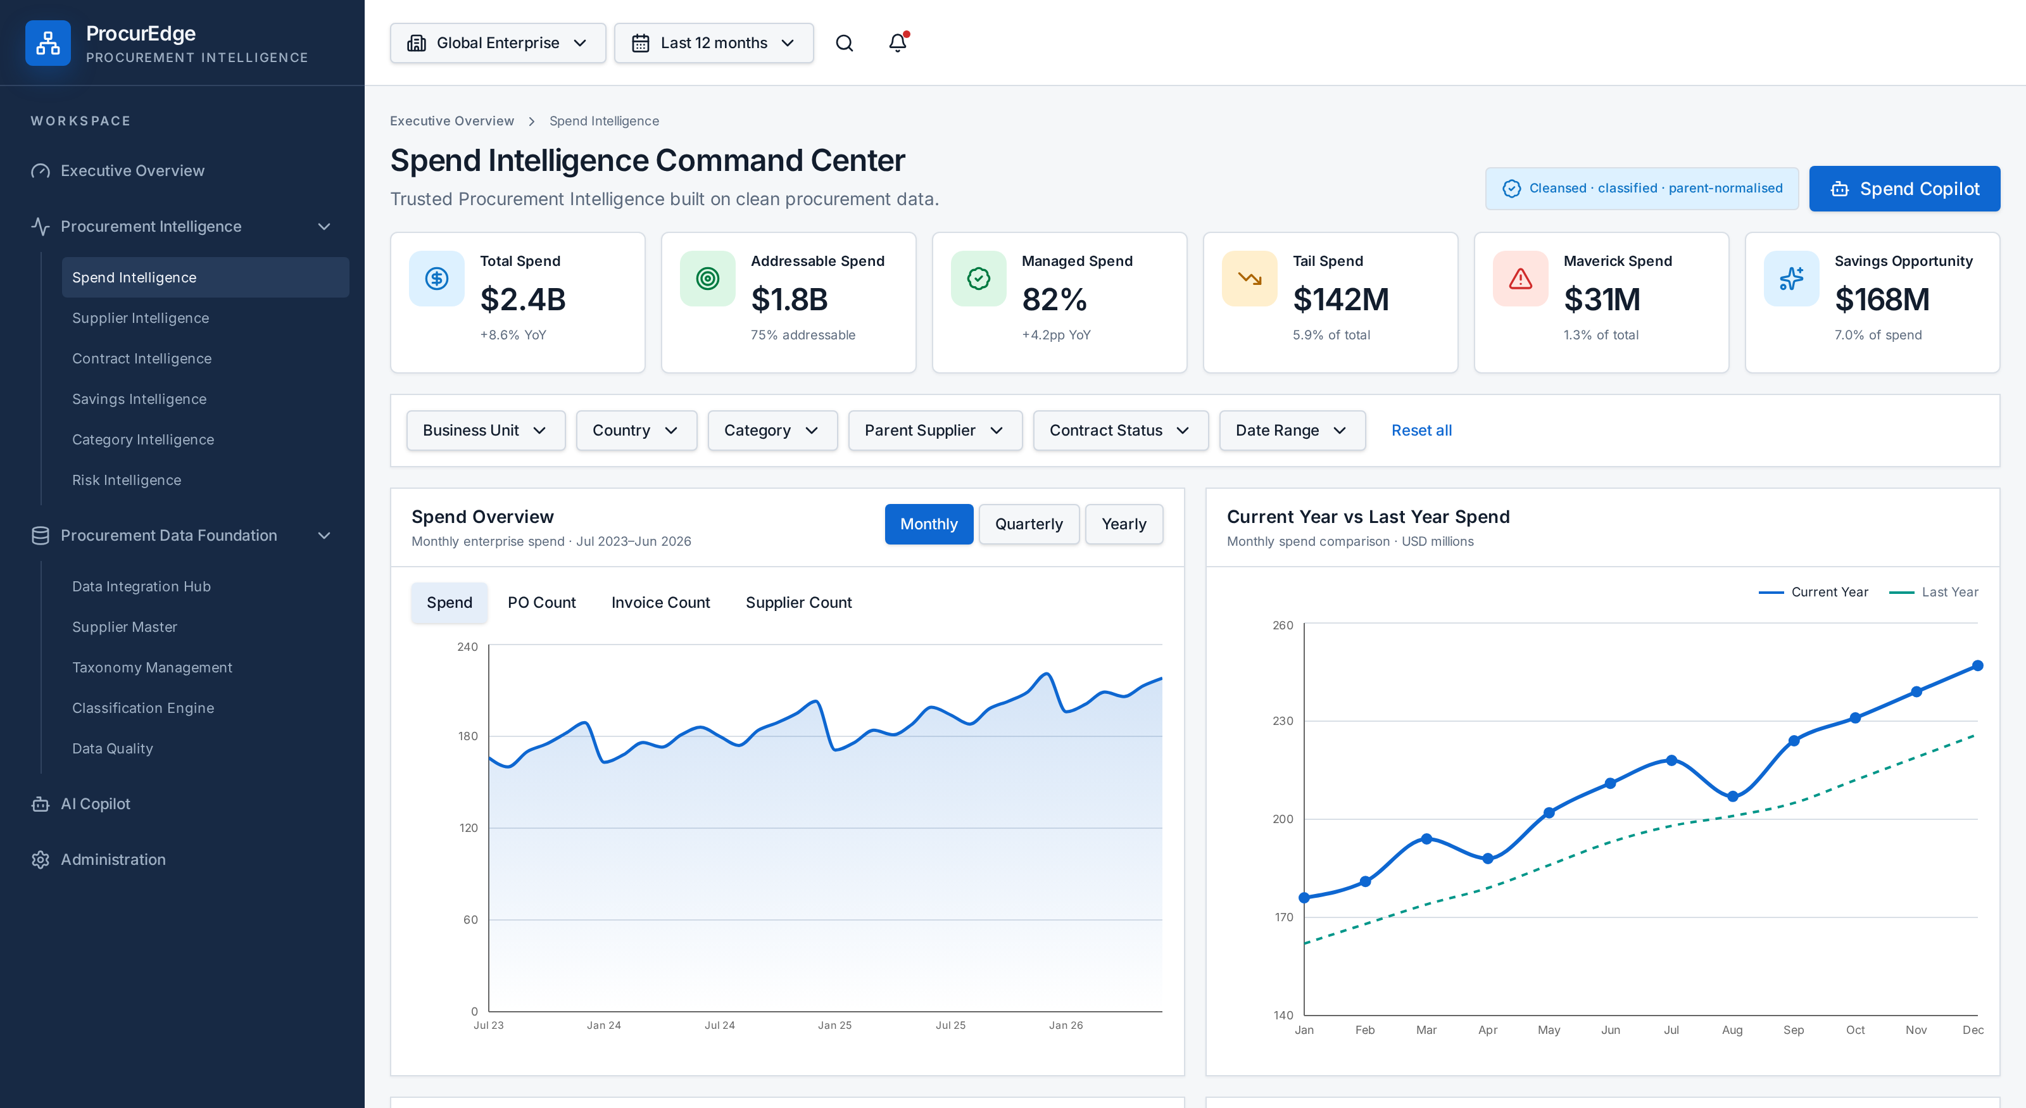Click the $2.4B Total Spend value
The image size is (2026, 1108).
523,299
